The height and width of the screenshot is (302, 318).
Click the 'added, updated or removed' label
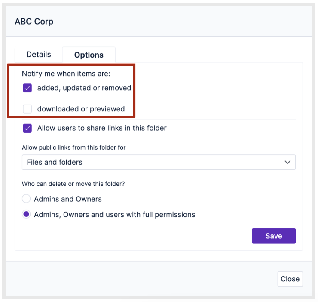(x=84, y=88)
